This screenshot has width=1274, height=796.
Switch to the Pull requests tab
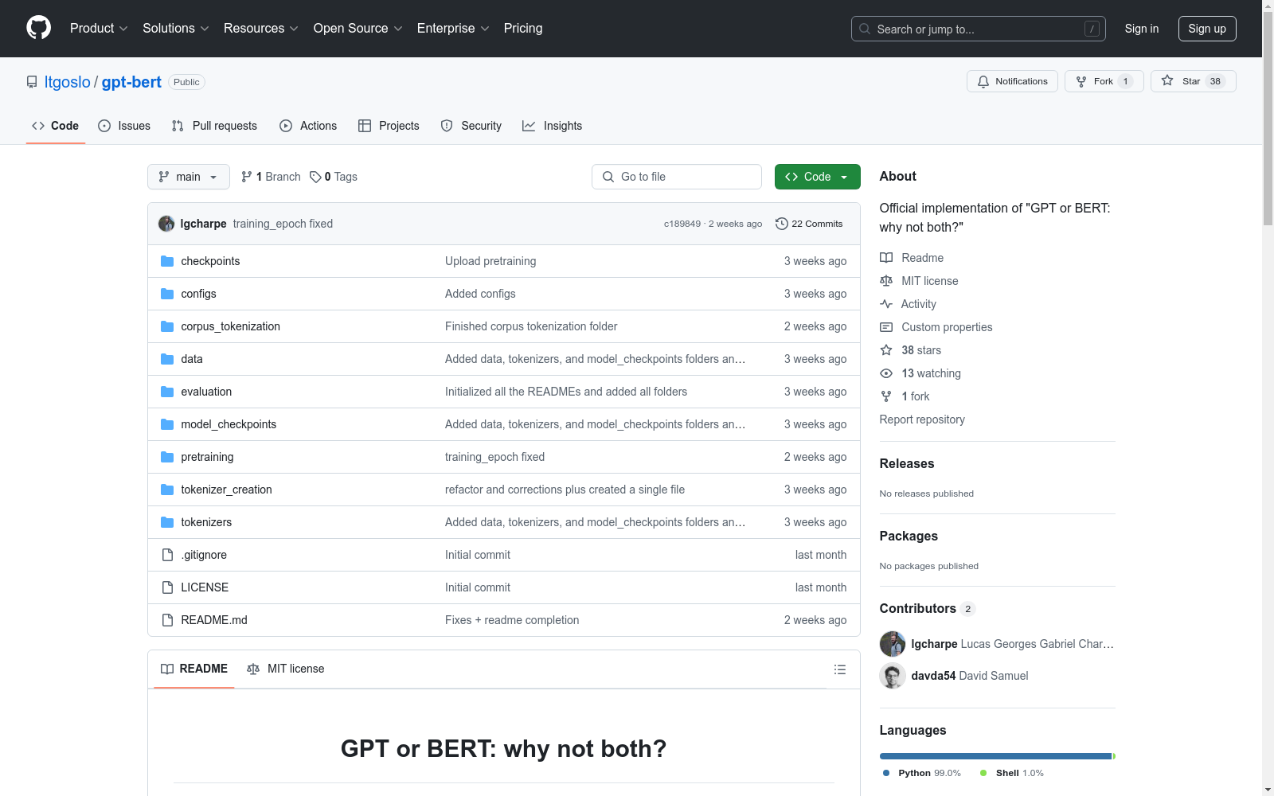(214, 126)
